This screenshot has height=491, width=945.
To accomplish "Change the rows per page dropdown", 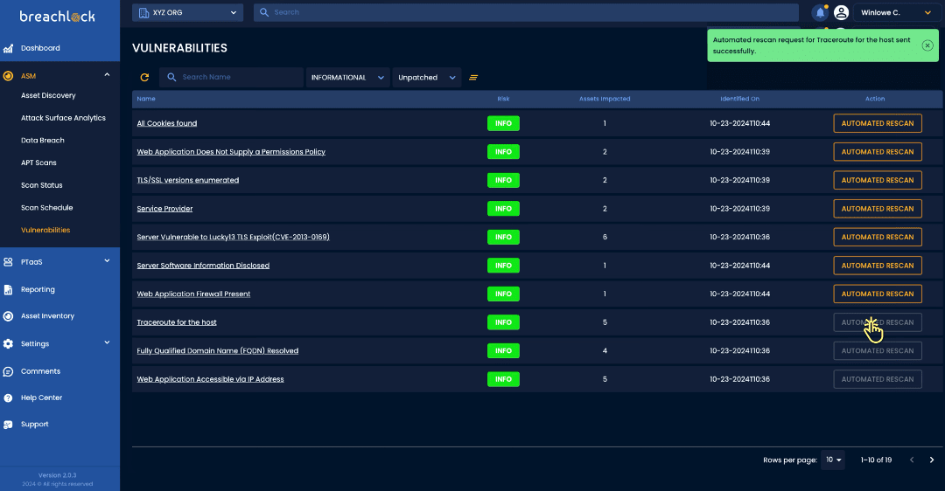I will click(833, 460).
